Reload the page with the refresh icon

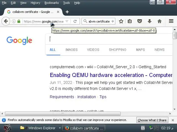tap(75, 21)
